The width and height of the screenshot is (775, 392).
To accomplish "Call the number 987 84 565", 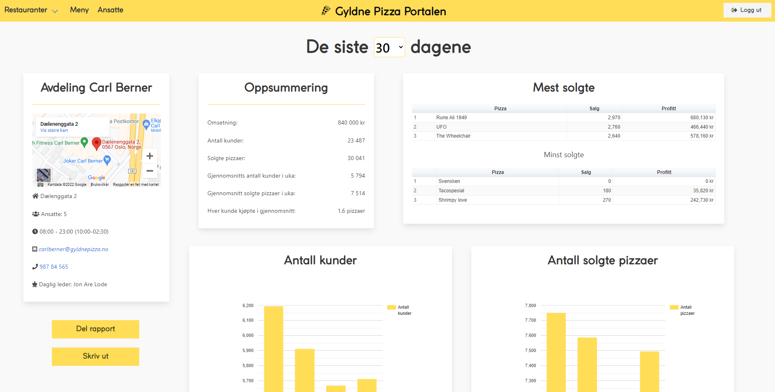I will (54, 267).
